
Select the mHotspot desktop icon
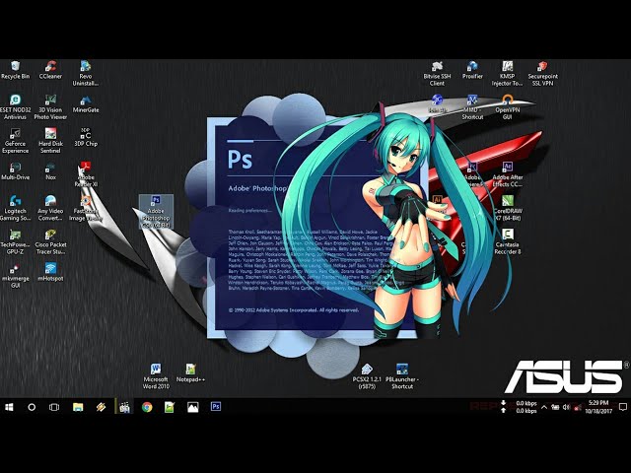click(50, 272)
